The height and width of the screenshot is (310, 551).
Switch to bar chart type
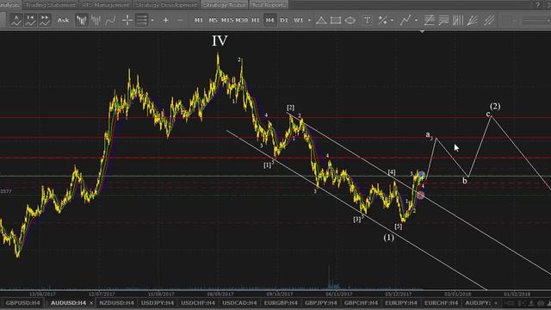(x=96, y=20)
